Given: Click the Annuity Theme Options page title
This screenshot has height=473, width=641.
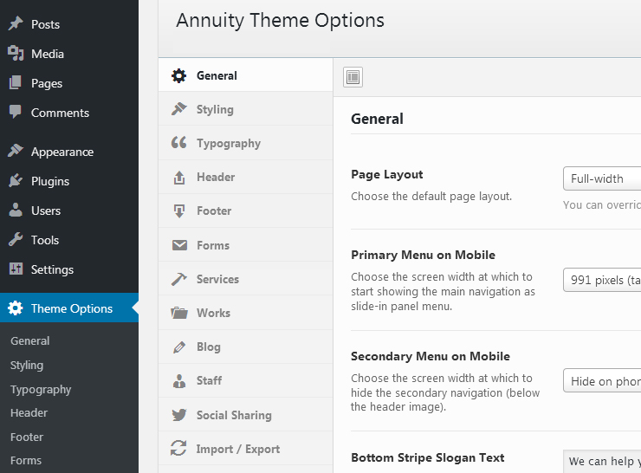Looking at the screenshot, I should click(x=280, y=21).
